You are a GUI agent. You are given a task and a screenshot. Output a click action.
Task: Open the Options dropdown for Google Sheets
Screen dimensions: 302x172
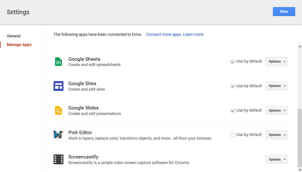pyautogui.click(x=277, y=61)
